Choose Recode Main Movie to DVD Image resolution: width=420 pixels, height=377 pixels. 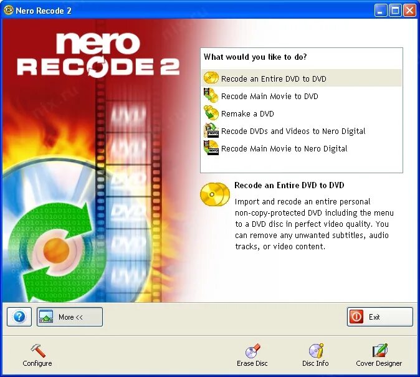point(302,96)
